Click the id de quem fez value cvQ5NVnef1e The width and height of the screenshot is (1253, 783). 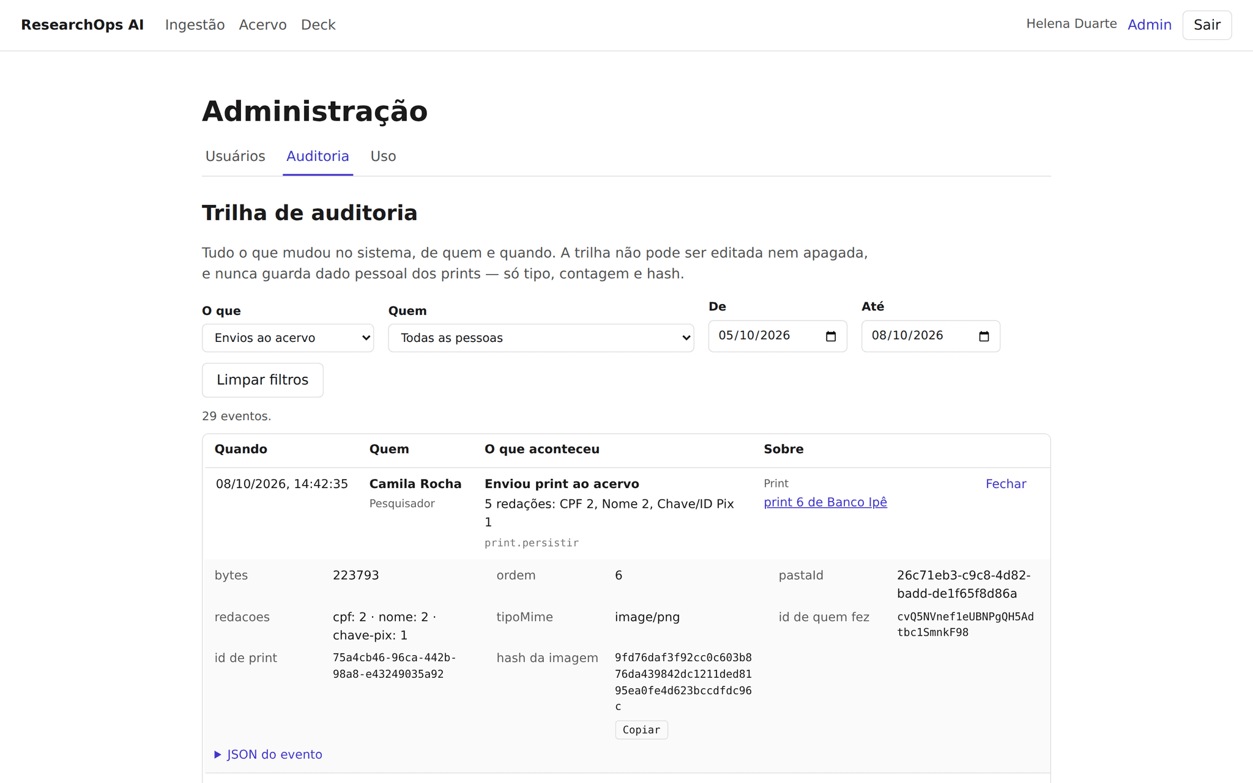coord(965,625)
